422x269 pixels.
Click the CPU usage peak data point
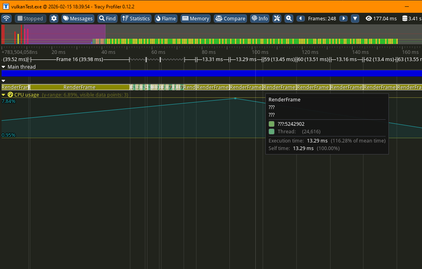(235, 98)
